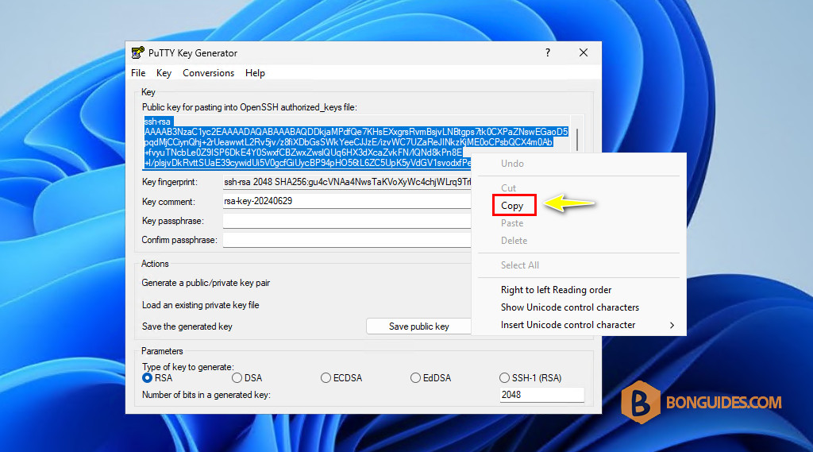Choose Copy from the context menu
Screen dimensions: 813x452
click(514, 206)
